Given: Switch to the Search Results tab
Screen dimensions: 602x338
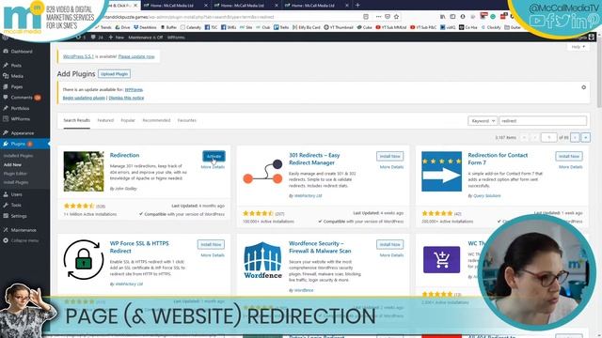Looking at the screenshot, I should point(77,120).
